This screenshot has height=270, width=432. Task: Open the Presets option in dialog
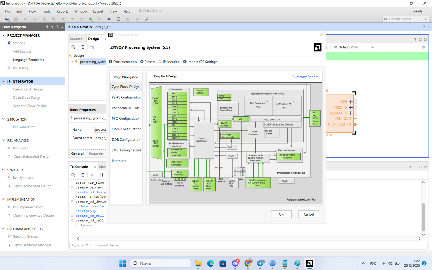coord(147,62)
